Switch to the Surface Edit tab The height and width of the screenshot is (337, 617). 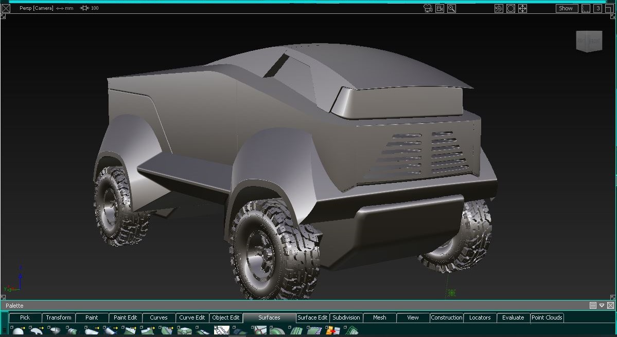tap(312, 317)
